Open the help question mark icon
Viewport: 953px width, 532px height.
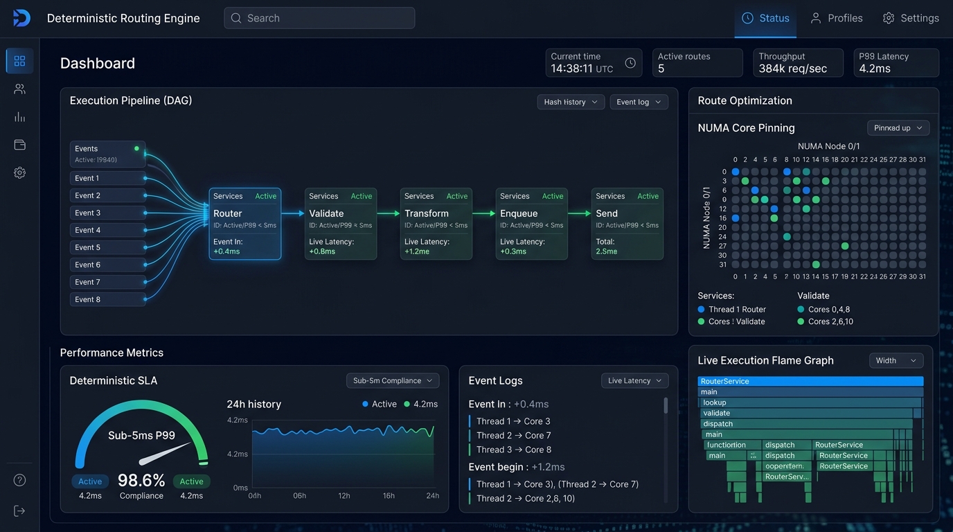(19, 480)
